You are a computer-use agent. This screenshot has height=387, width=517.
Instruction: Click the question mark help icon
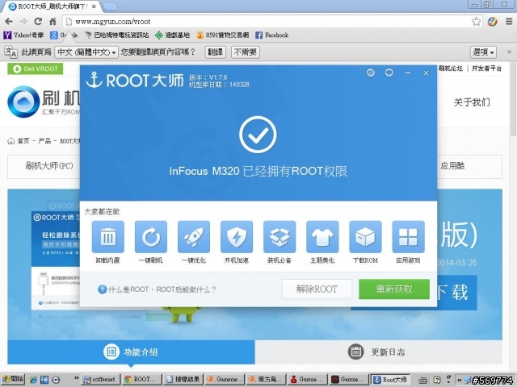click(102, 289)
